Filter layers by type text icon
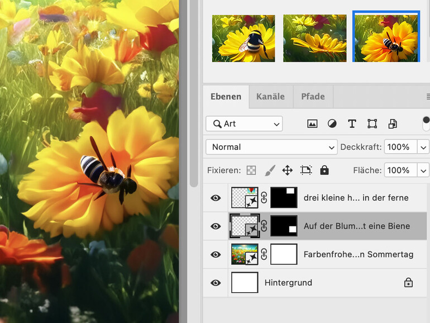The height and width of the screenshot is (323, 430). [352, 123]
